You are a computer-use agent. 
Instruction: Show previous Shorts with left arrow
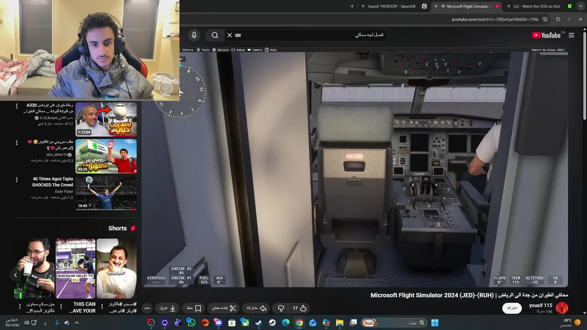click(15, 275)
